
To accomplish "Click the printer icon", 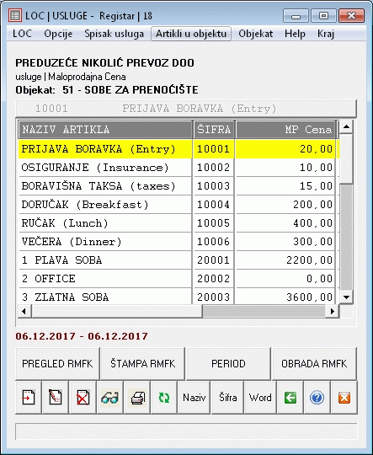I will 137,398.
